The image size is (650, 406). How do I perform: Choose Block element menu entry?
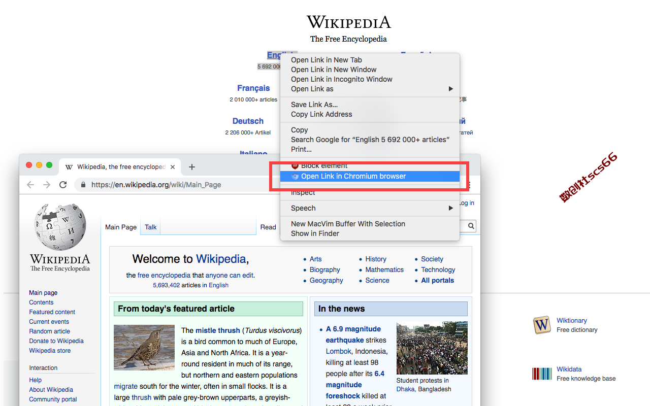370,165
